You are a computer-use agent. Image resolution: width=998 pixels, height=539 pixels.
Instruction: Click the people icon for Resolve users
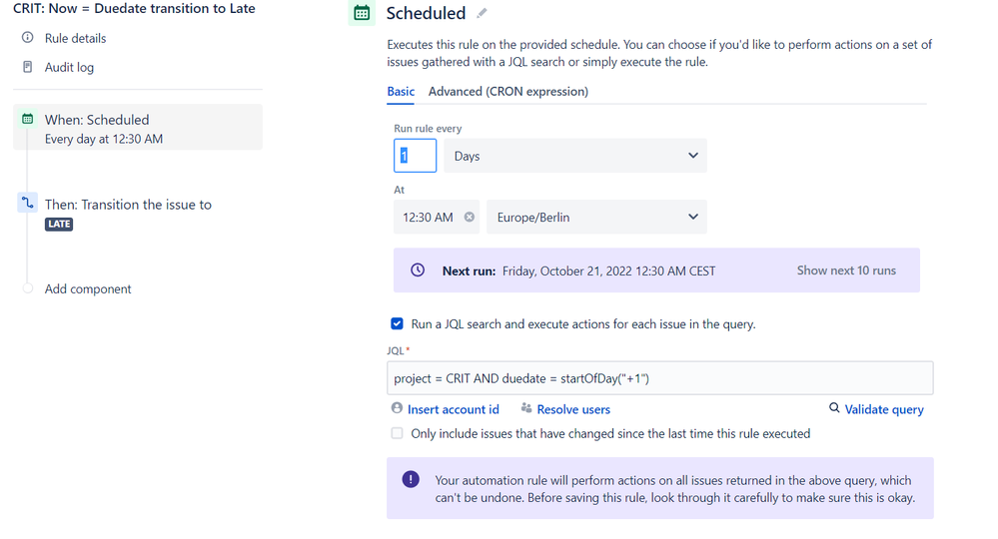pos(526,408)
